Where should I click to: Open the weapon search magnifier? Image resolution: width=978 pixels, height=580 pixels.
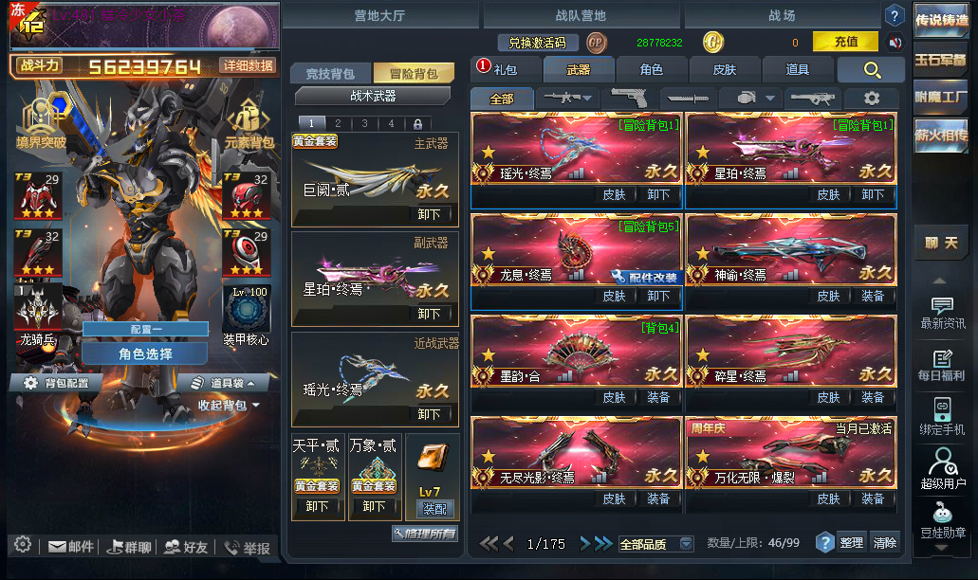[872, 70]
